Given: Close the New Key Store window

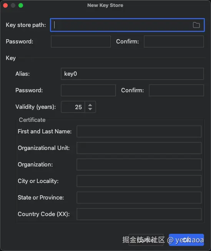Looking at the screenshot, I should [5, 5].
